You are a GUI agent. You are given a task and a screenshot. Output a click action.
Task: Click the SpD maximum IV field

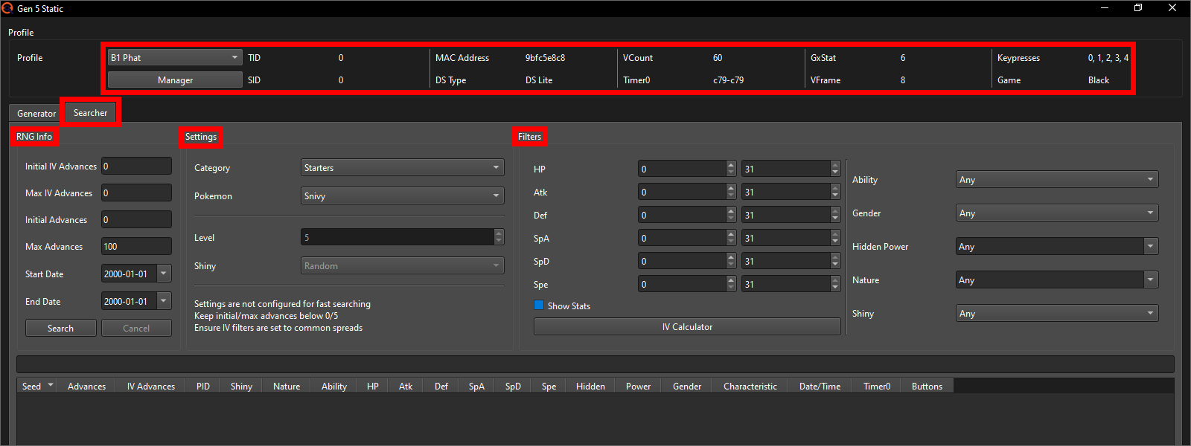pyautogui.click(x=791, y=261)
